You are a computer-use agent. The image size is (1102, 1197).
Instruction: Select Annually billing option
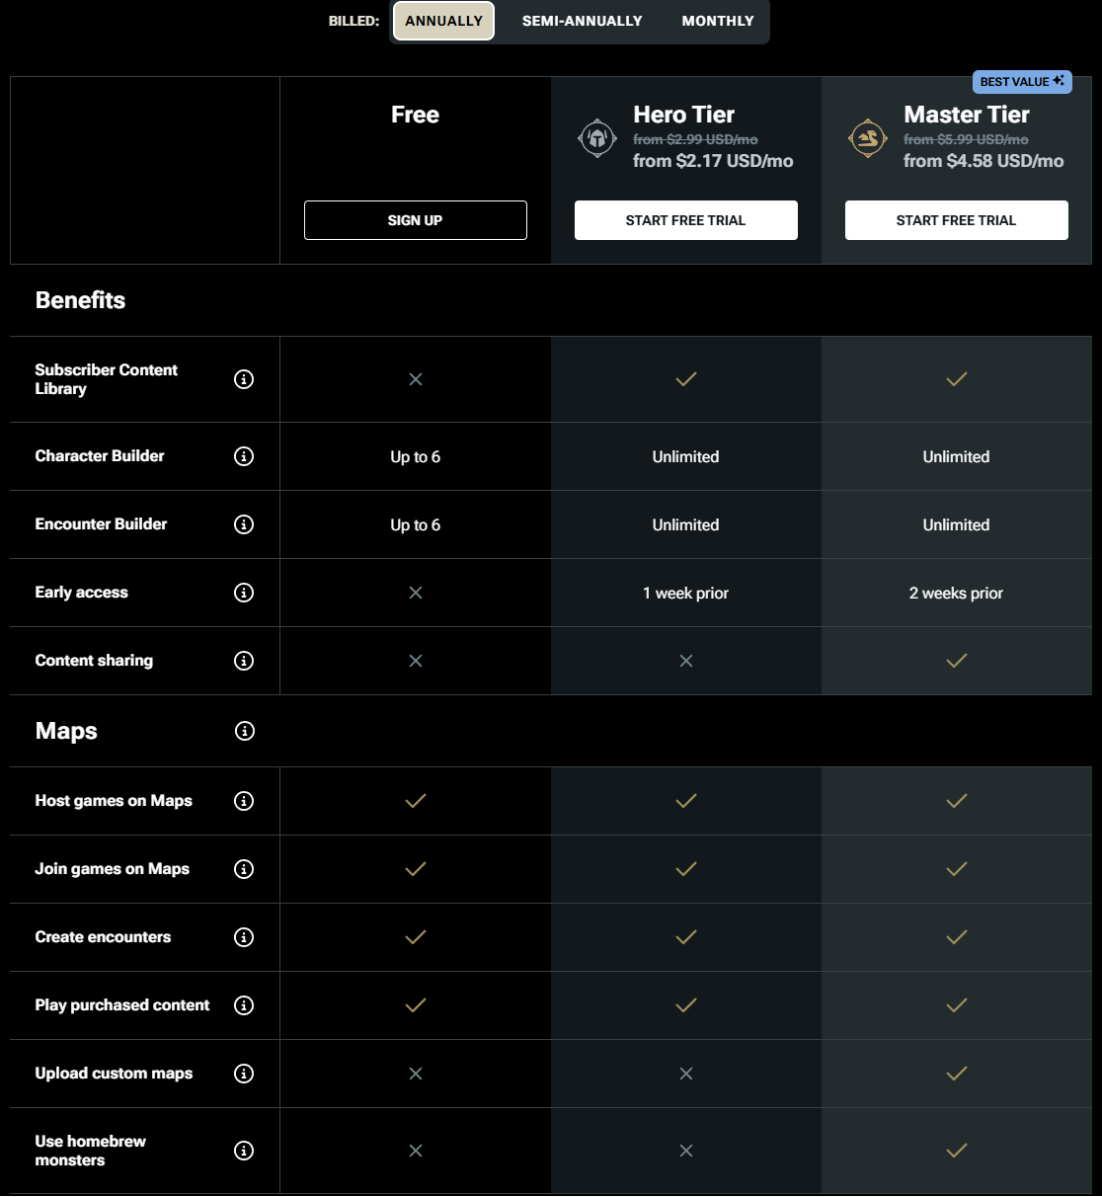(444, 21)
